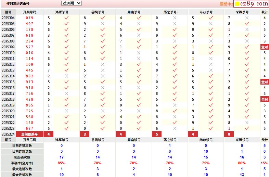Viewport: 269px width, 177px height.
Task: Click check mark in row 2025319 周南杀号
Action: click(139, 105)
